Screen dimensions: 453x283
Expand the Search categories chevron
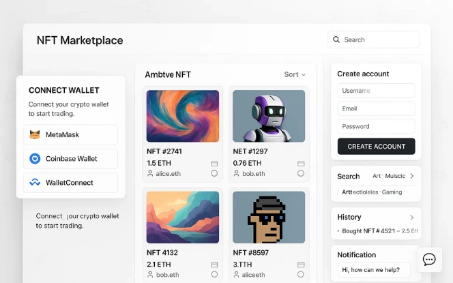pyautogui.click(x=411, y=176)
